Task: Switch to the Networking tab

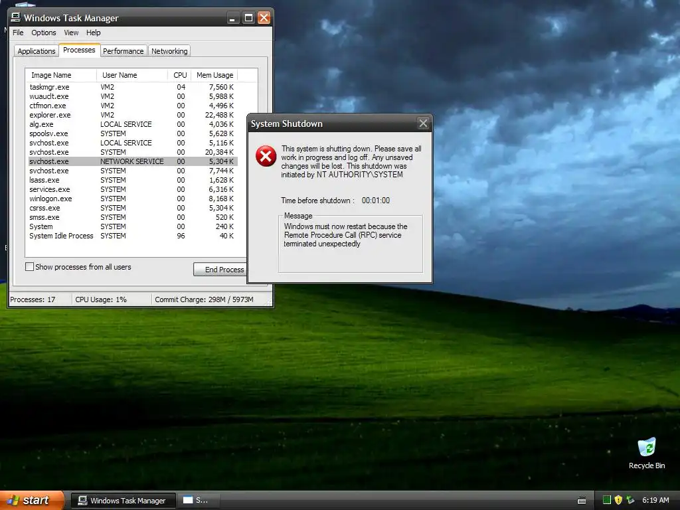Action: pos(169,51)
